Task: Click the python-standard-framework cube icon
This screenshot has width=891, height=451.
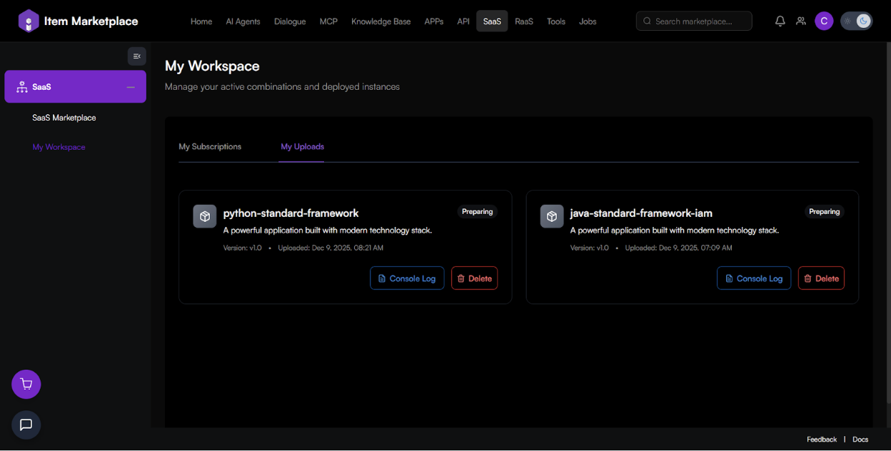Action: [x=205, y=216]
